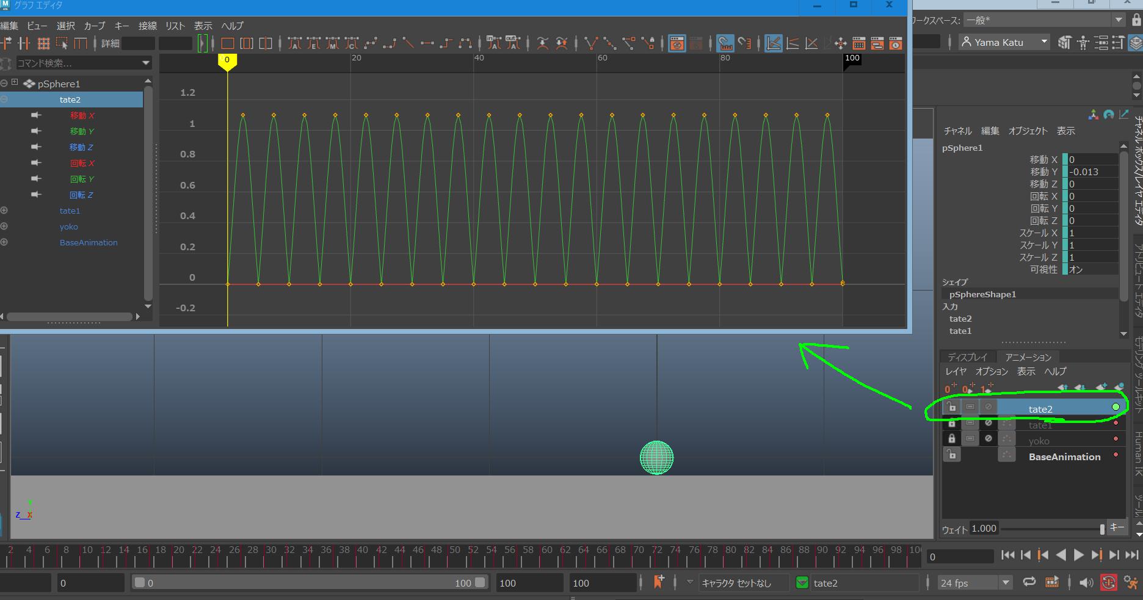Open the Workspace dropdown

point(1043,20)
